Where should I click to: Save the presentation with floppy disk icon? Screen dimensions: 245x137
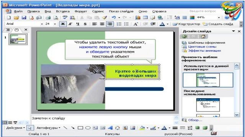(24, 18)
